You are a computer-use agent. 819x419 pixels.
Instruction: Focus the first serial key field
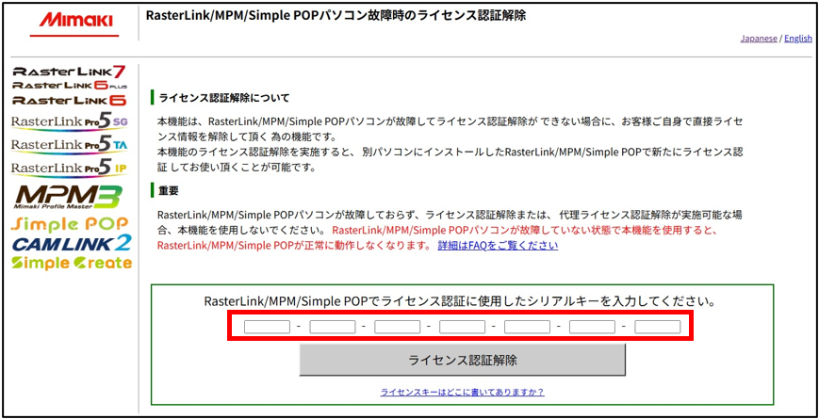(267, 327)
